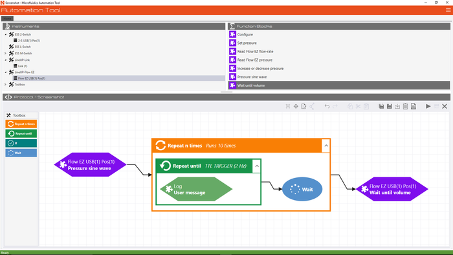Select the blue Wait node on canvas
The width and height of the screenshot is (453, 255).
tap(302, 189)
